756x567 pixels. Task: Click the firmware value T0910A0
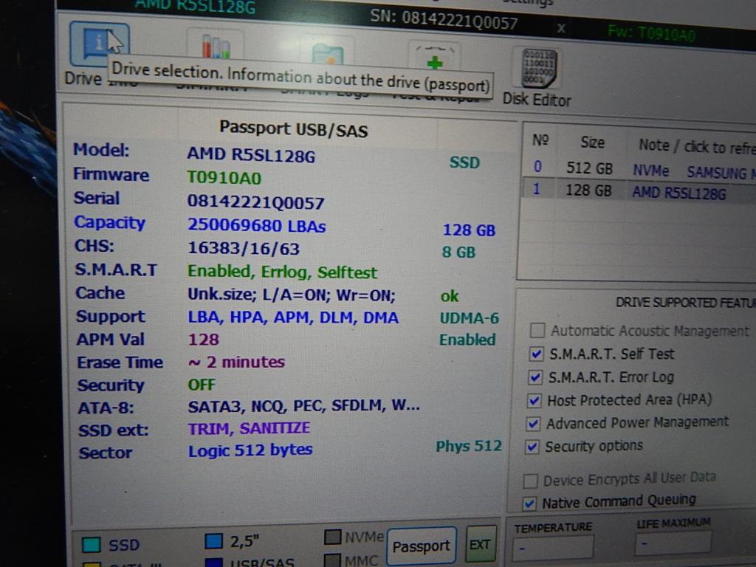224,178
